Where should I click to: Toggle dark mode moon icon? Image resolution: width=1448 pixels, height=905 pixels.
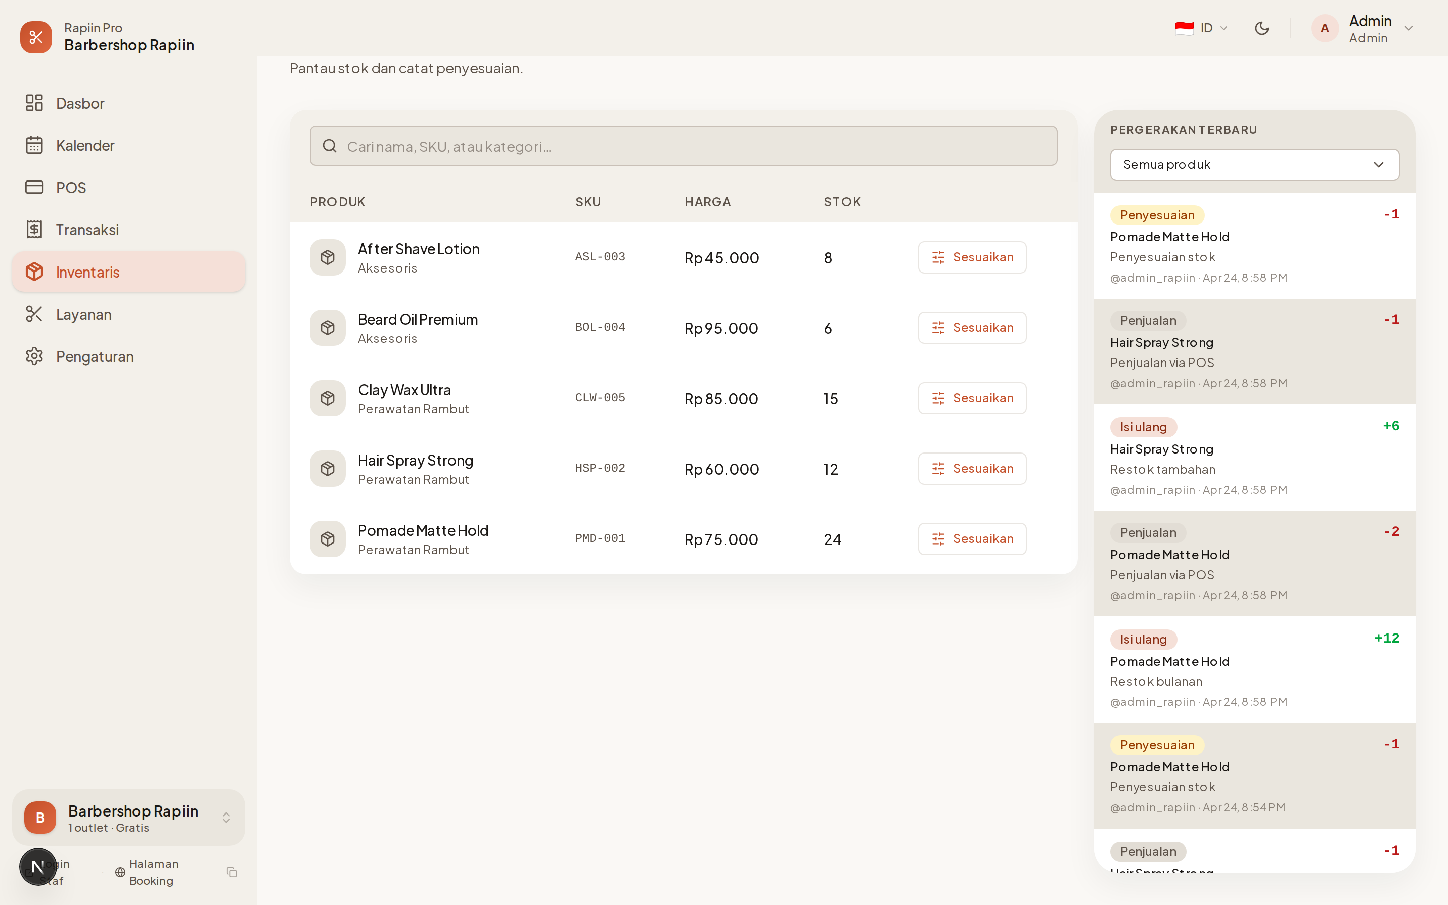coord(1261,28)
